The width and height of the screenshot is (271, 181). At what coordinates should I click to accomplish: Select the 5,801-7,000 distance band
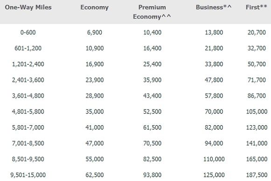click(28, 127)
